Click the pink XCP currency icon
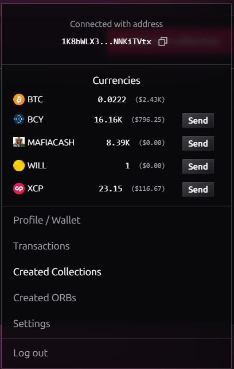The image size is (234, 369). 19,189
